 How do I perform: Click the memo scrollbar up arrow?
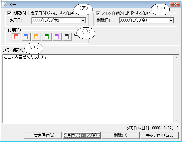176,58
